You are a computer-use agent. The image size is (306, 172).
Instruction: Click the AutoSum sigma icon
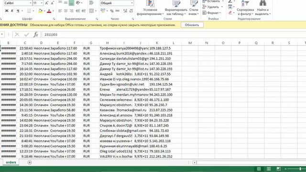[230, 1]
